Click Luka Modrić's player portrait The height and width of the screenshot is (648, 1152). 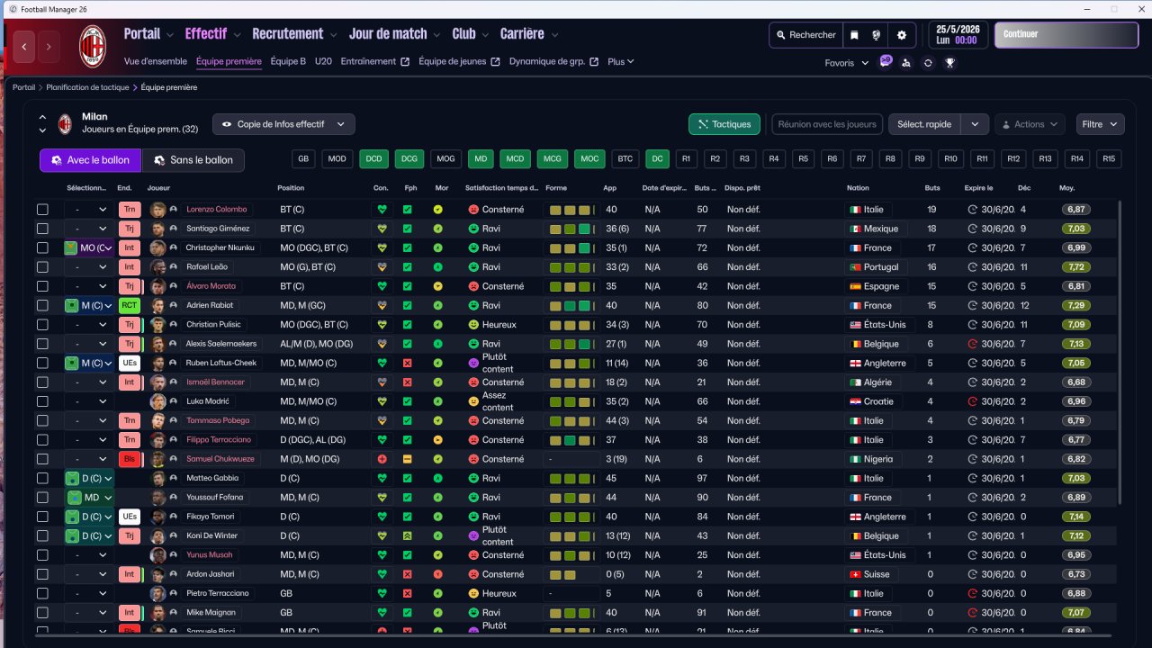click(x=158, y=401)
